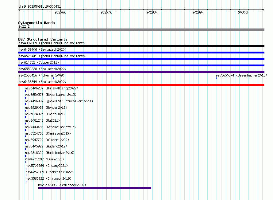Open nsv3565922 (Chaisson2019) variant label
This screenshot has height=200, width=273.
tap(48, 178)
